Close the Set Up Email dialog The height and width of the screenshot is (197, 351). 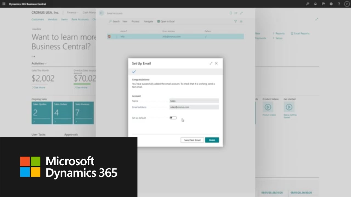click(x=216, y=63)
